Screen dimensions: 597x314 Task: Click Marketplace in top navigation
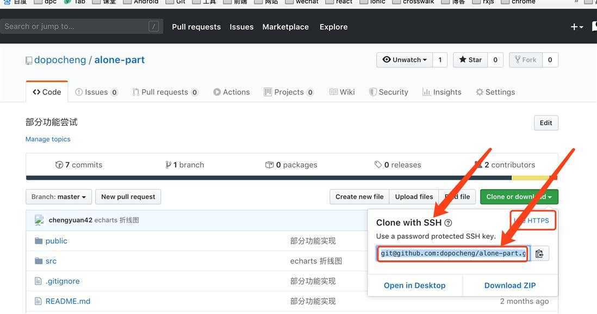(285, 27)
